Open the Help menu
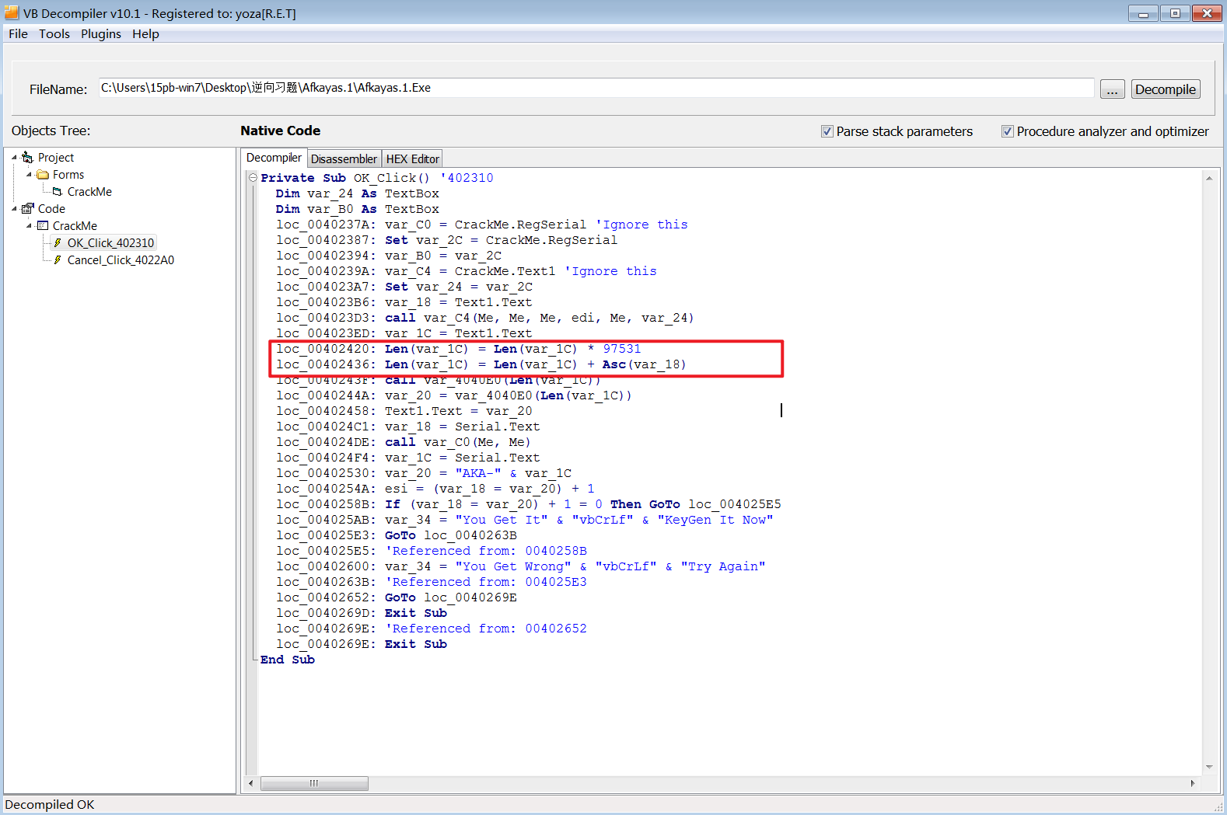Screen dimensions: 1227x815 coord(145,34)
